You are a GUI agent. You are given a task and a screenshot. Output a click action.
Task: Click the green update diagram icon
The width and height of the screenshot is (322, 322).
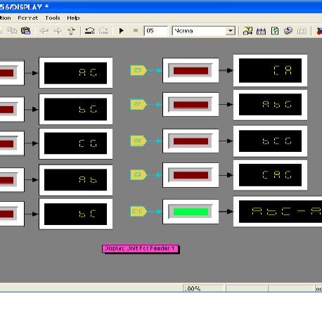click(275, 31)
